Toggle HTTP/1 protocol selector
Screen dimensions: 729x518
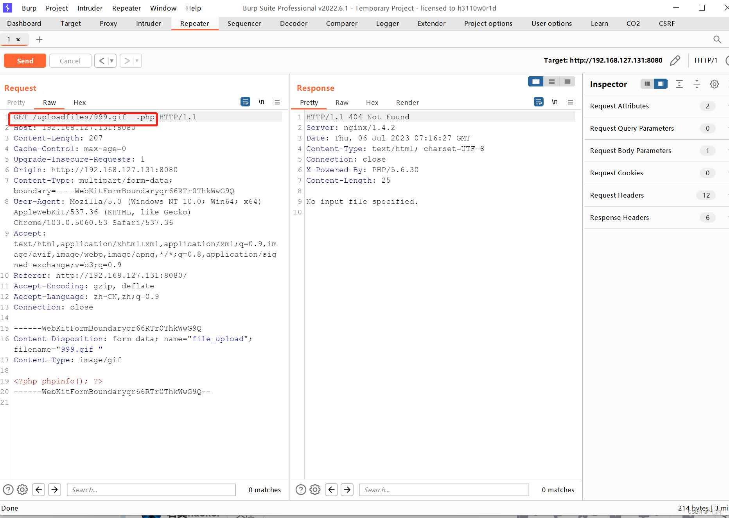coord(706,60)
